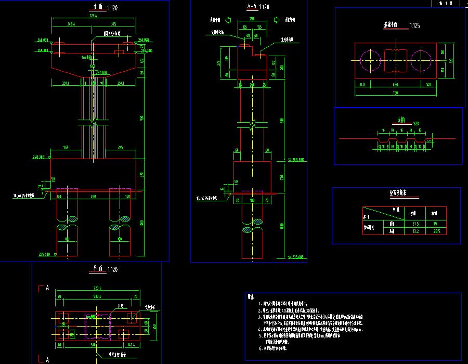Select the cell with value 21.5 in table

click(415, 223)
